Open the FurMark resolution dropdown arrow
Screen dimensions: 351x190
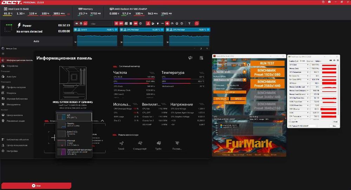[x=244, y=72]
